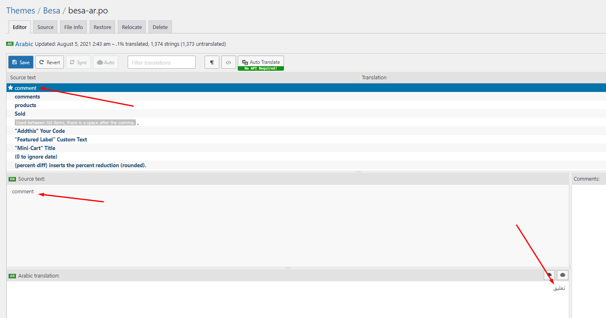The image size is (606, 318).
Task: Click the EN badge beside Source text
Action: click(12, 179)
